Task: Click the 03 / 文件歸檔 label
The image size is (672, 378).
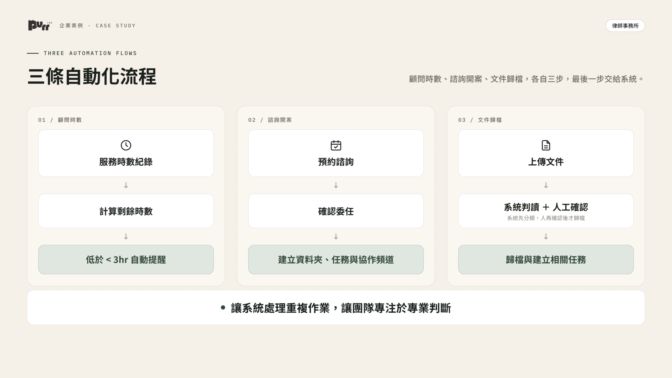Action: [480, 120]
